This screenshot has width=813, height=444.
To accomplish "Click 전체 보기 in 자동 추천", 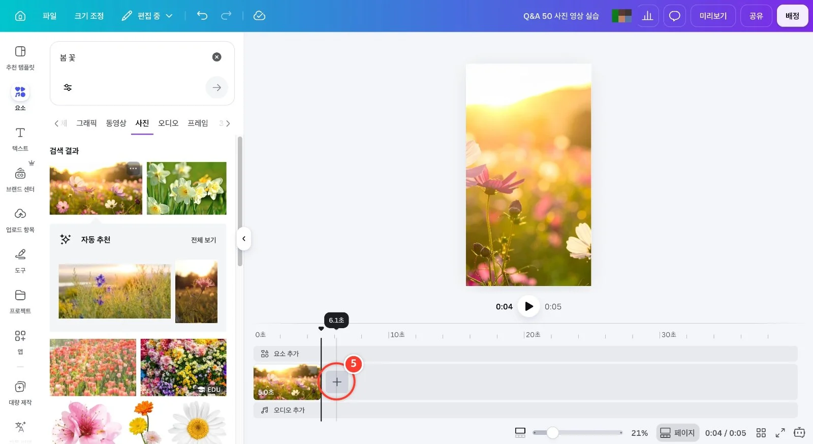I will pos(203,240).
